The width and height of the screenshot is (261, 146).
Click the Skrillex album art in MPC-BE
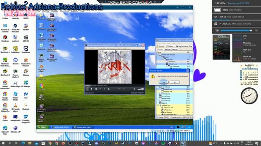(x=115, y=67)
